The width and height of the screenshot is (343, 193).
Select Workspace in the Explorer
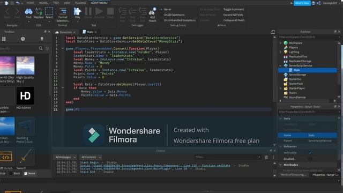point(295,43)
